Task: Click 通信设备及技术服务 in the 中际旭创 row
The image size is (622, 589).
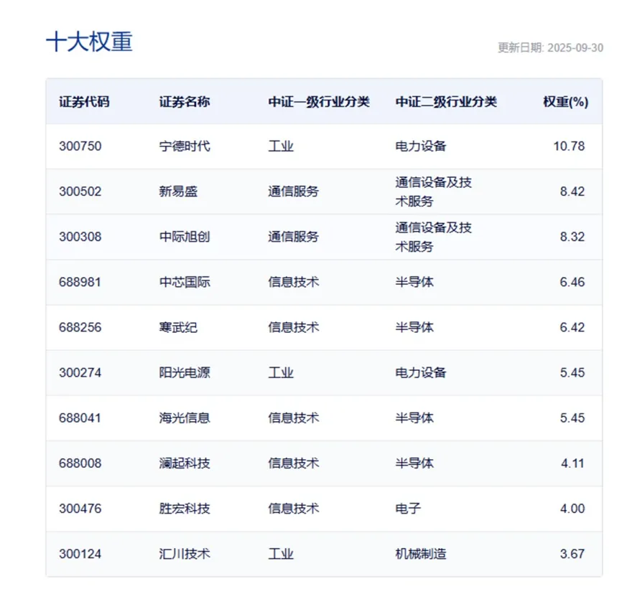Action: [433, 237]
